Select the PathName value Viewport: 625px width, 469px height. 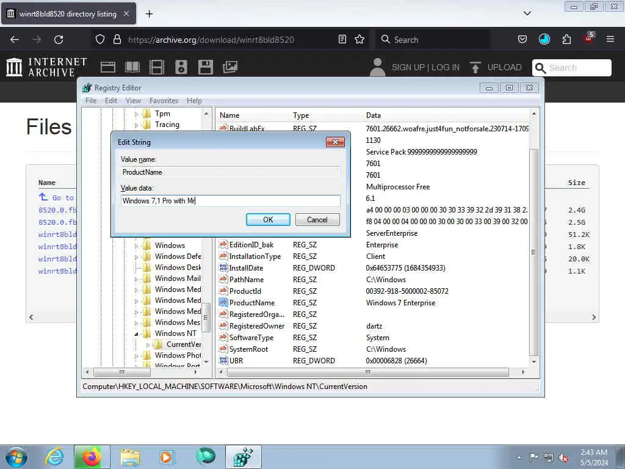pos(247,280)
